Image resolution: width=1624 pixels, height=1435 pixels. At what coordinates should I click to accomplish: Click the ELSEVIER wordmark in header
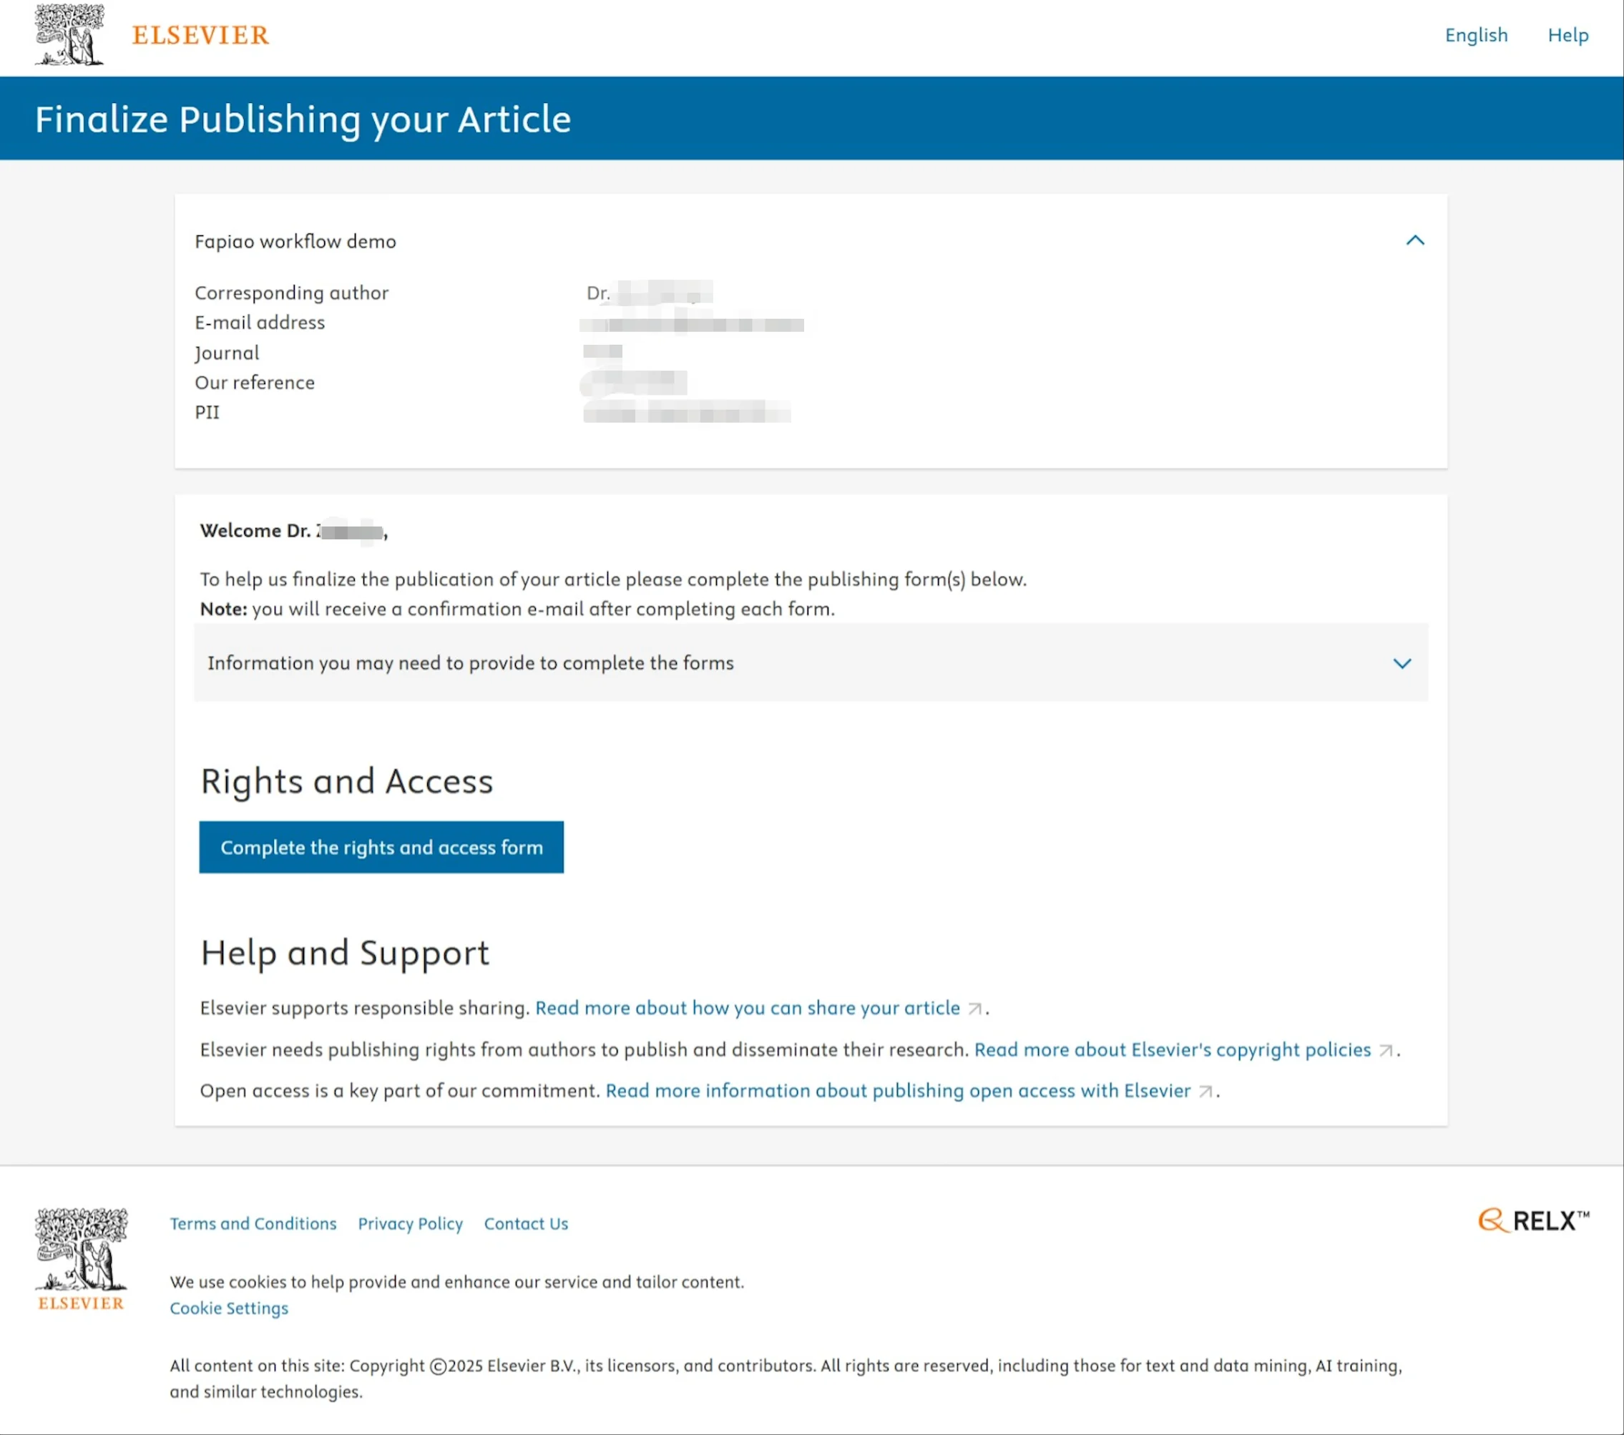[x=200, y=36]
